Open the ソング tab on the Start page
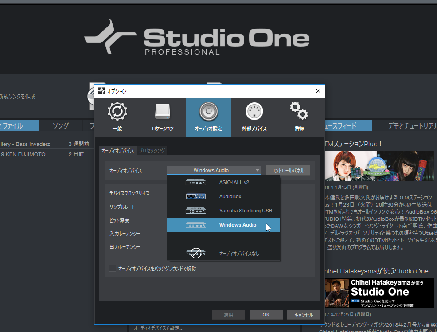Viewport: 437px width, 332px height. point(60,126)
